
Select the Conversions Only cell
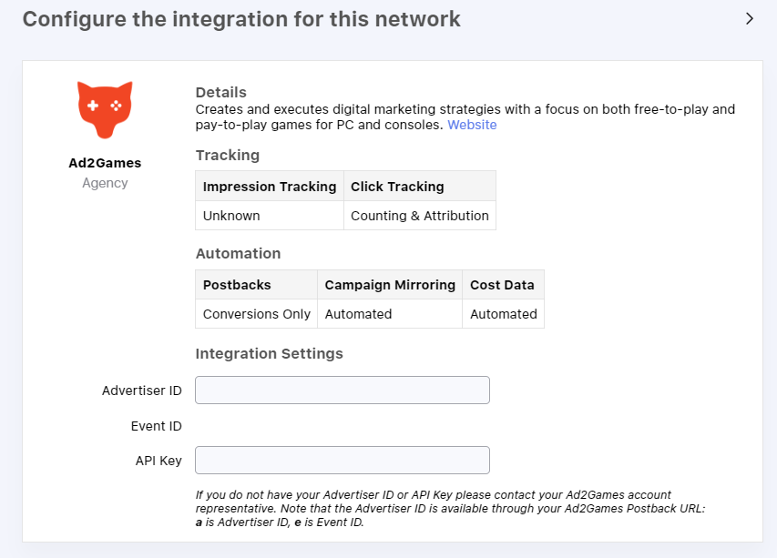point(257,314)
